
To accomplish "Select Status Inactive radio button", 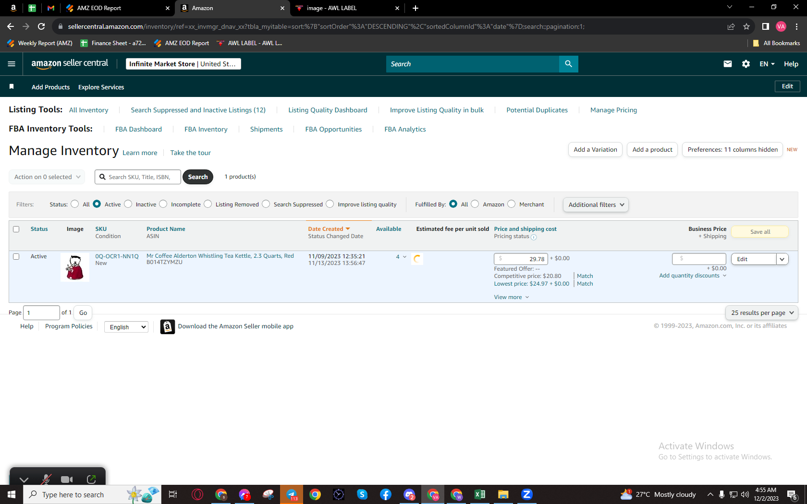I will pyautogui.click(x=128, y=204).
